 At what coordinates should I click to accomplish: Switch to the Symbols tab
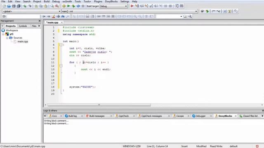(23, 26)
